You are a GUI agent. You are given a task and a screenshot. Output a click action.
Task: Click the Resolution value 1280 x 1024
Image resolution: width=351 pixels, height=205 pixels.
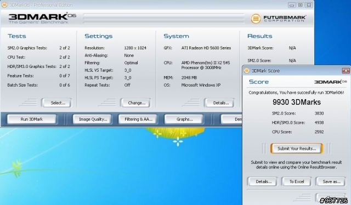pyautogui.click(x=135, y=48)
